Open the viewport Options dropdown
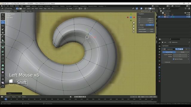 pyautogui.click(x=154, y=11)
